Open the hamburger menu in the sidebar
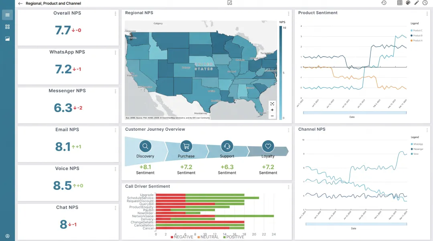433x241 pixels. tap(8, 15)
